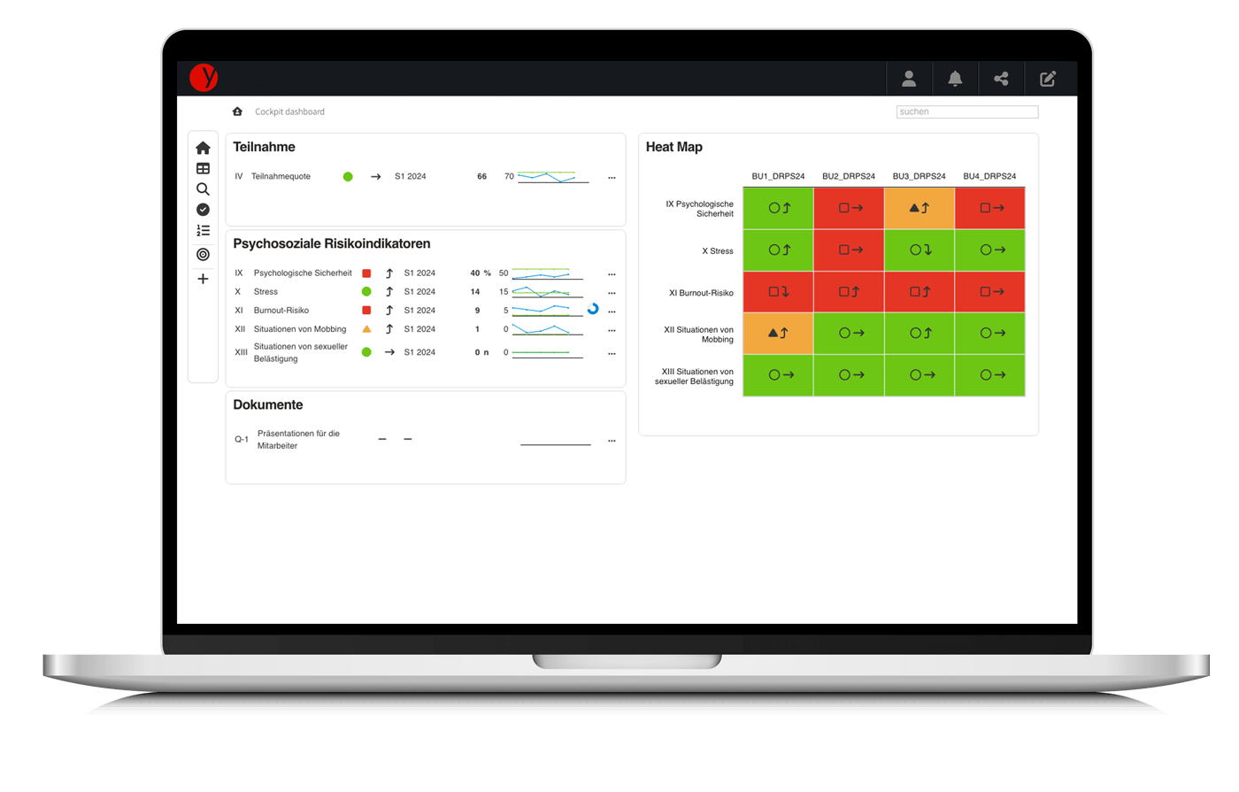Click the 40 % value for Psychologische Sicherheit
The width and height of the screenshot is (1239, 792).
481,273
